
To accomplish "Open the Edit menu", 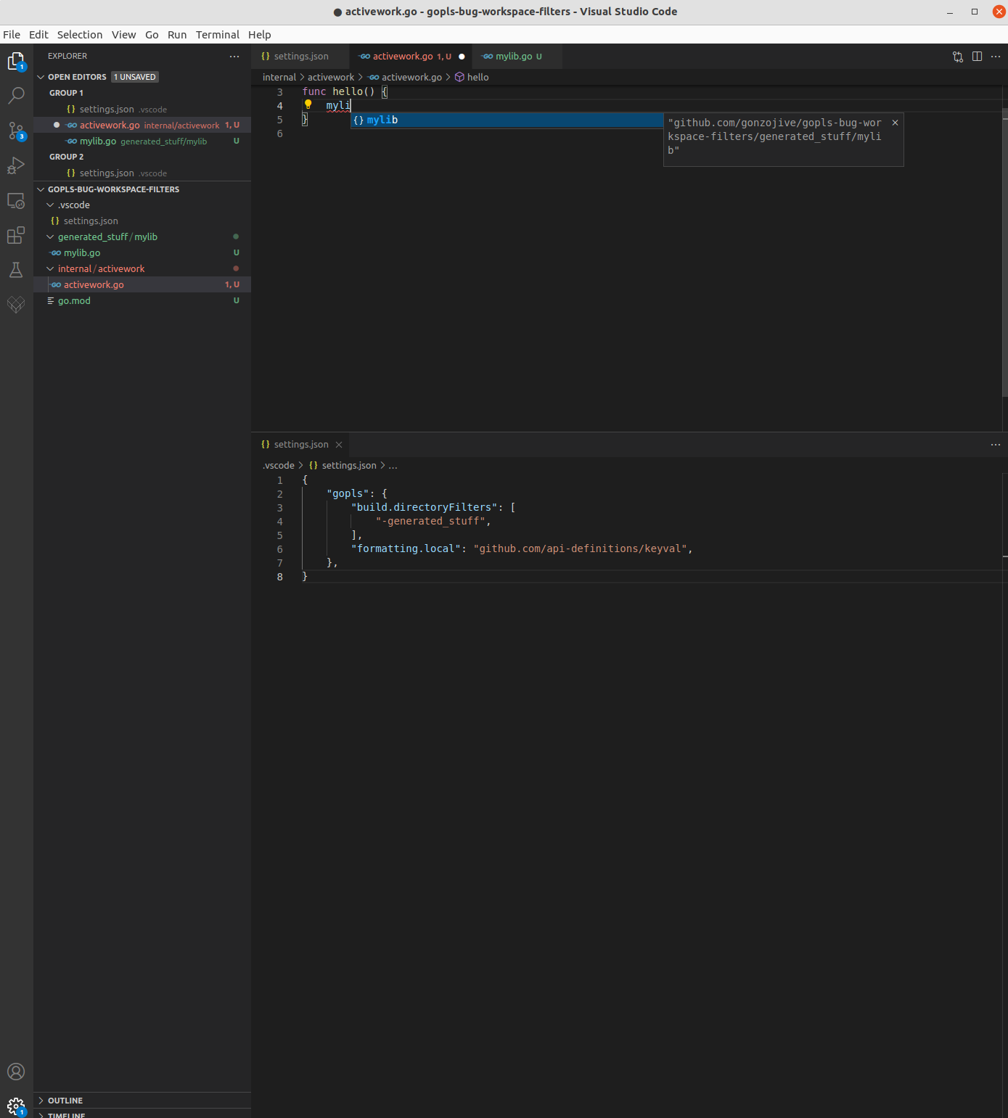I will pos(38,34).
